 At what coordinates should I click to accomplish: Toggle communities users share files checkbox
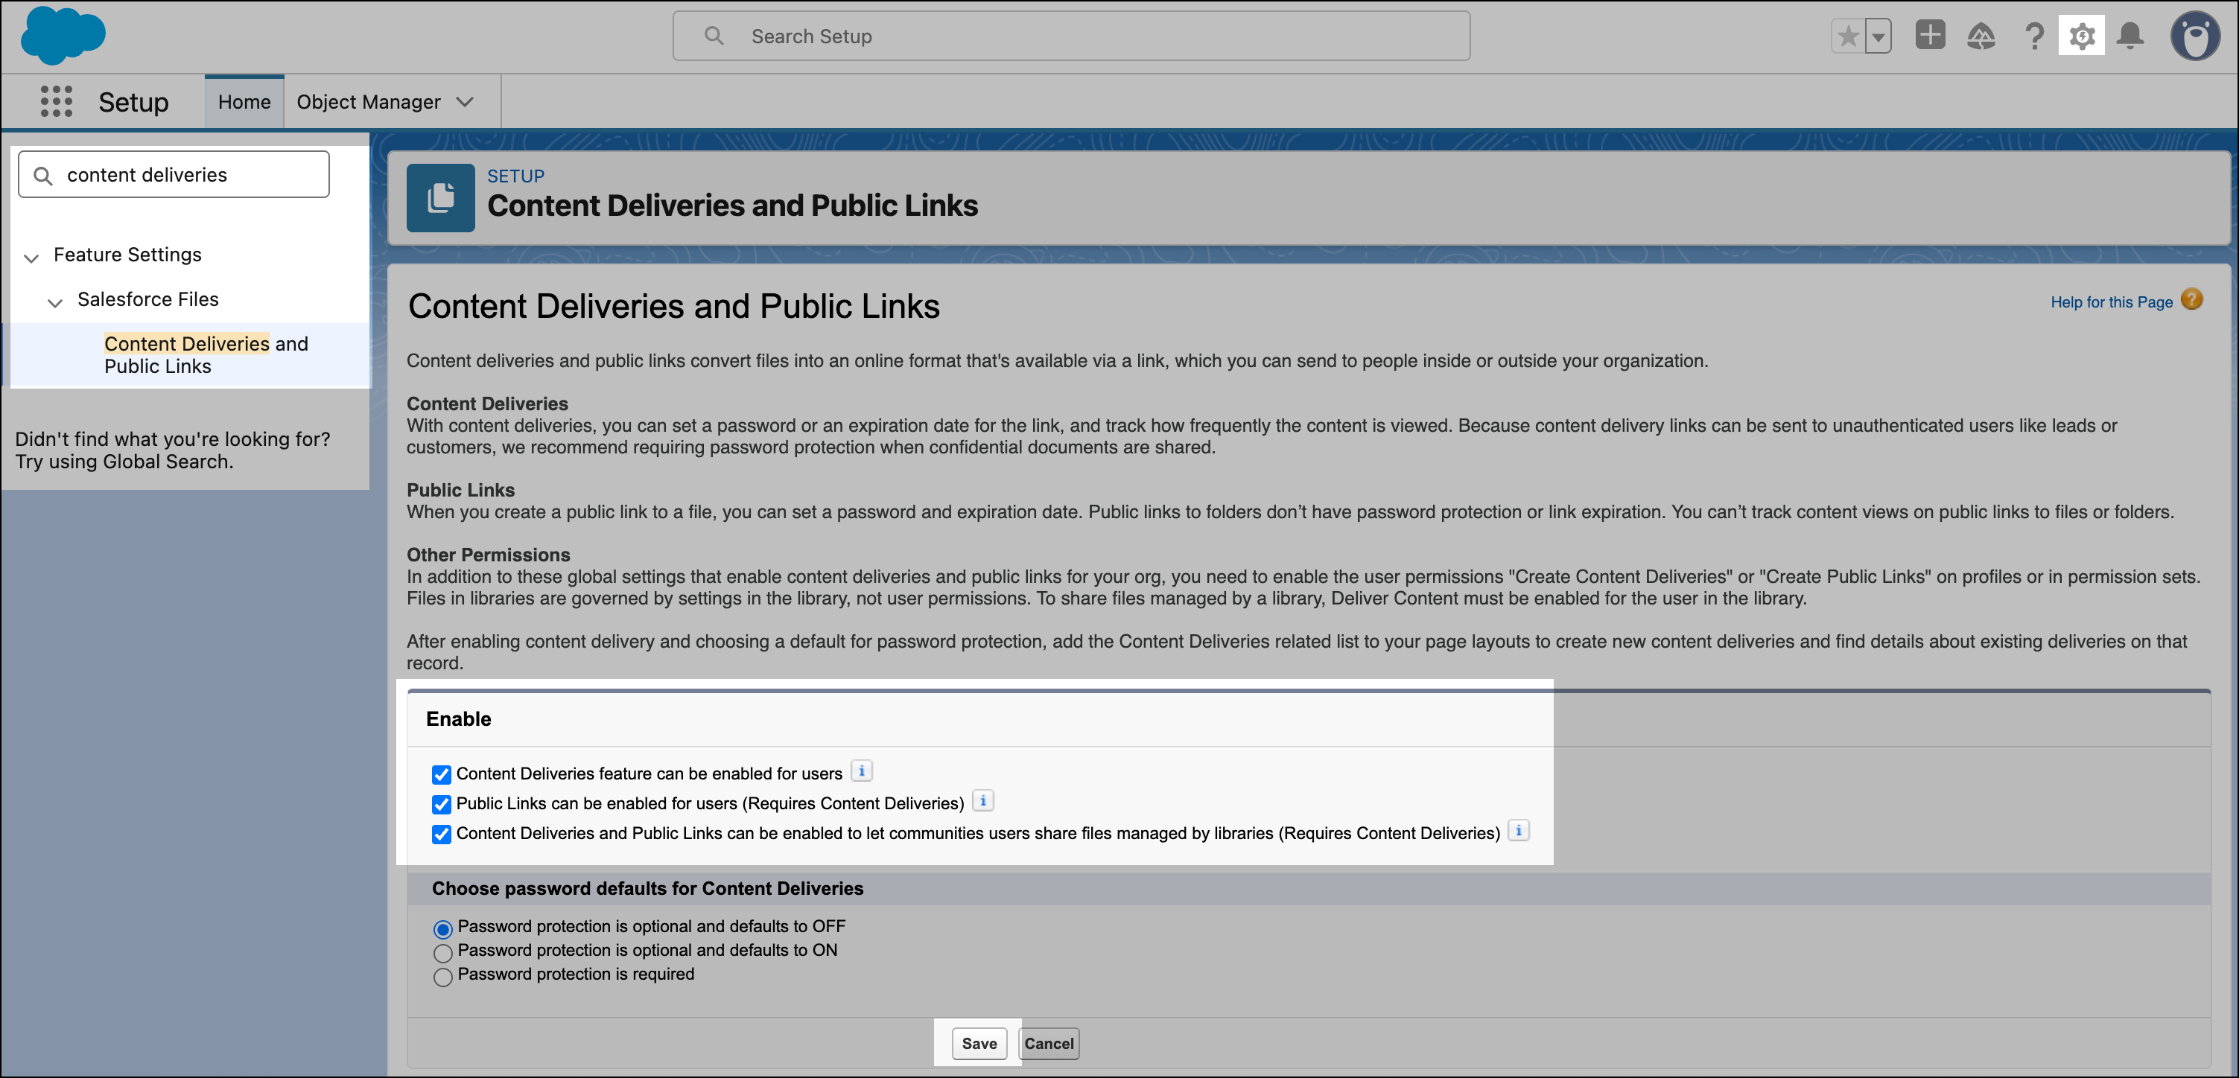(442, 834)
